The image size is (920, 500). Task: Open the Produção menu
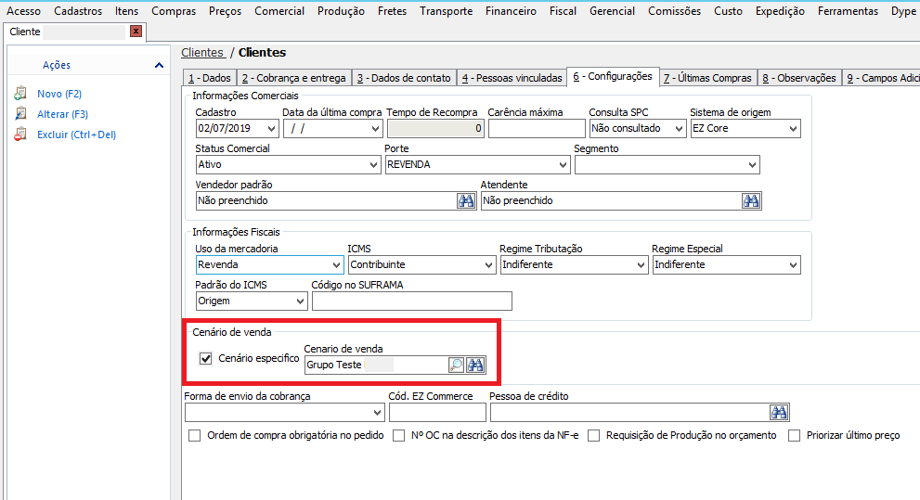coord(341,11)
